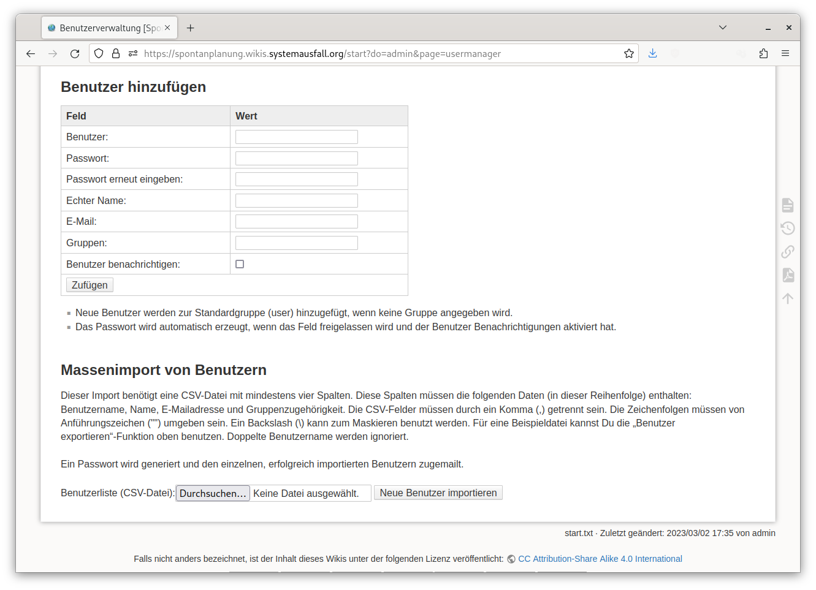This screenshot has width=816, height=590.
Task: Close the Benutzerverwaltung tab
Action: pyautogui.click(x=167, y=28)
